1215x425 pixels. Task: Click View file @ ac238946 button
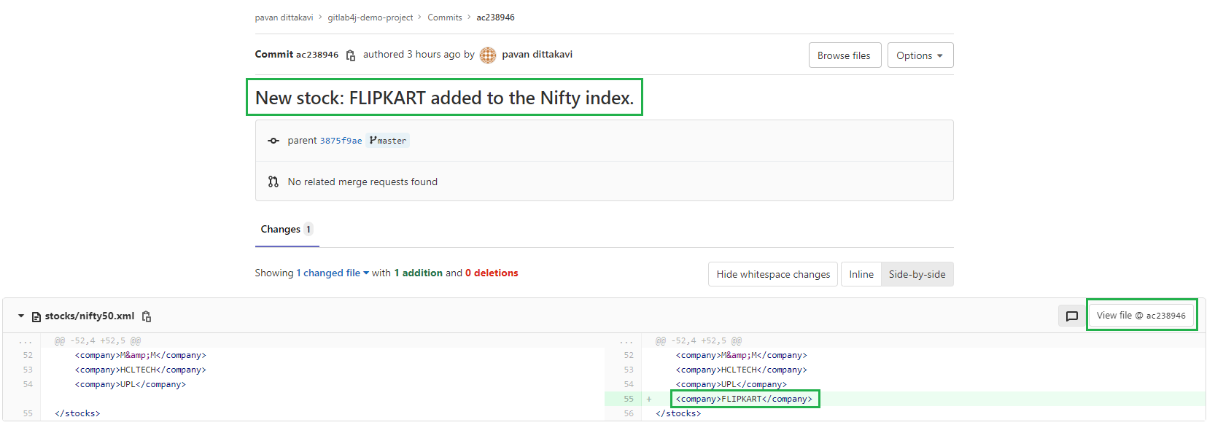[1141, 316]
